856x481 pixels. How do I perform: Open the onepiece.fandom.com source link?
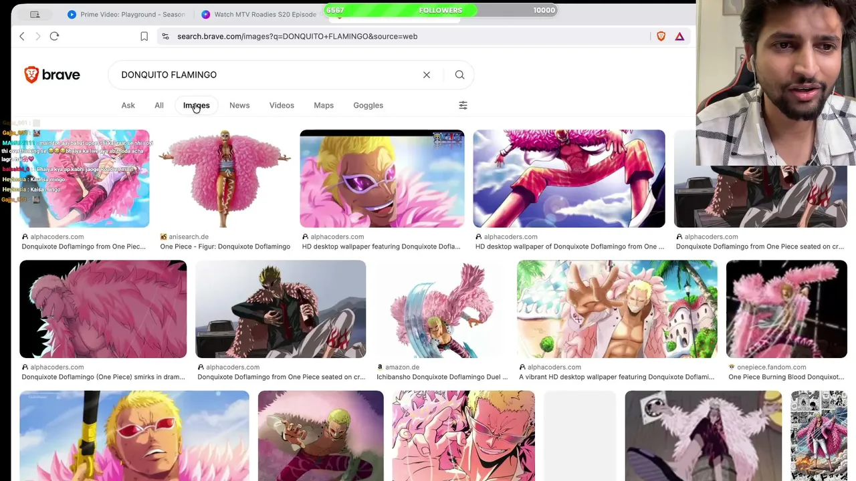771,367
